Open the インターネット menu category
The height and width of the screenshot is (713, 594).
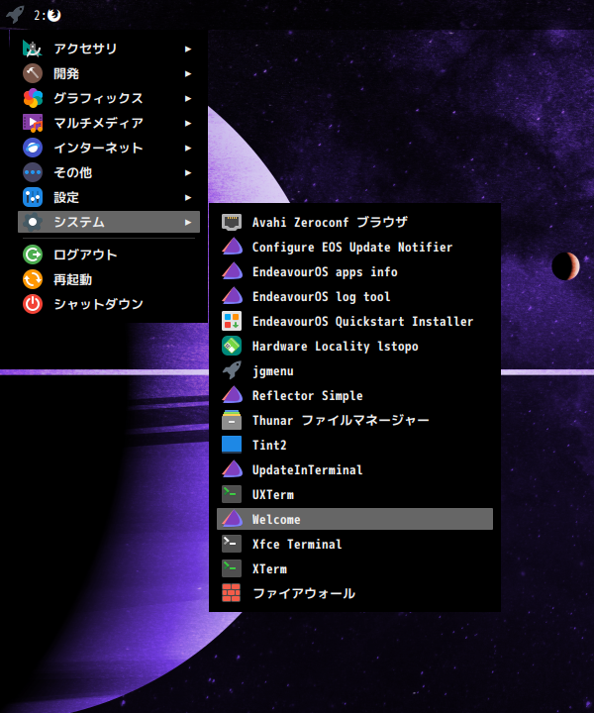point(109,148)
